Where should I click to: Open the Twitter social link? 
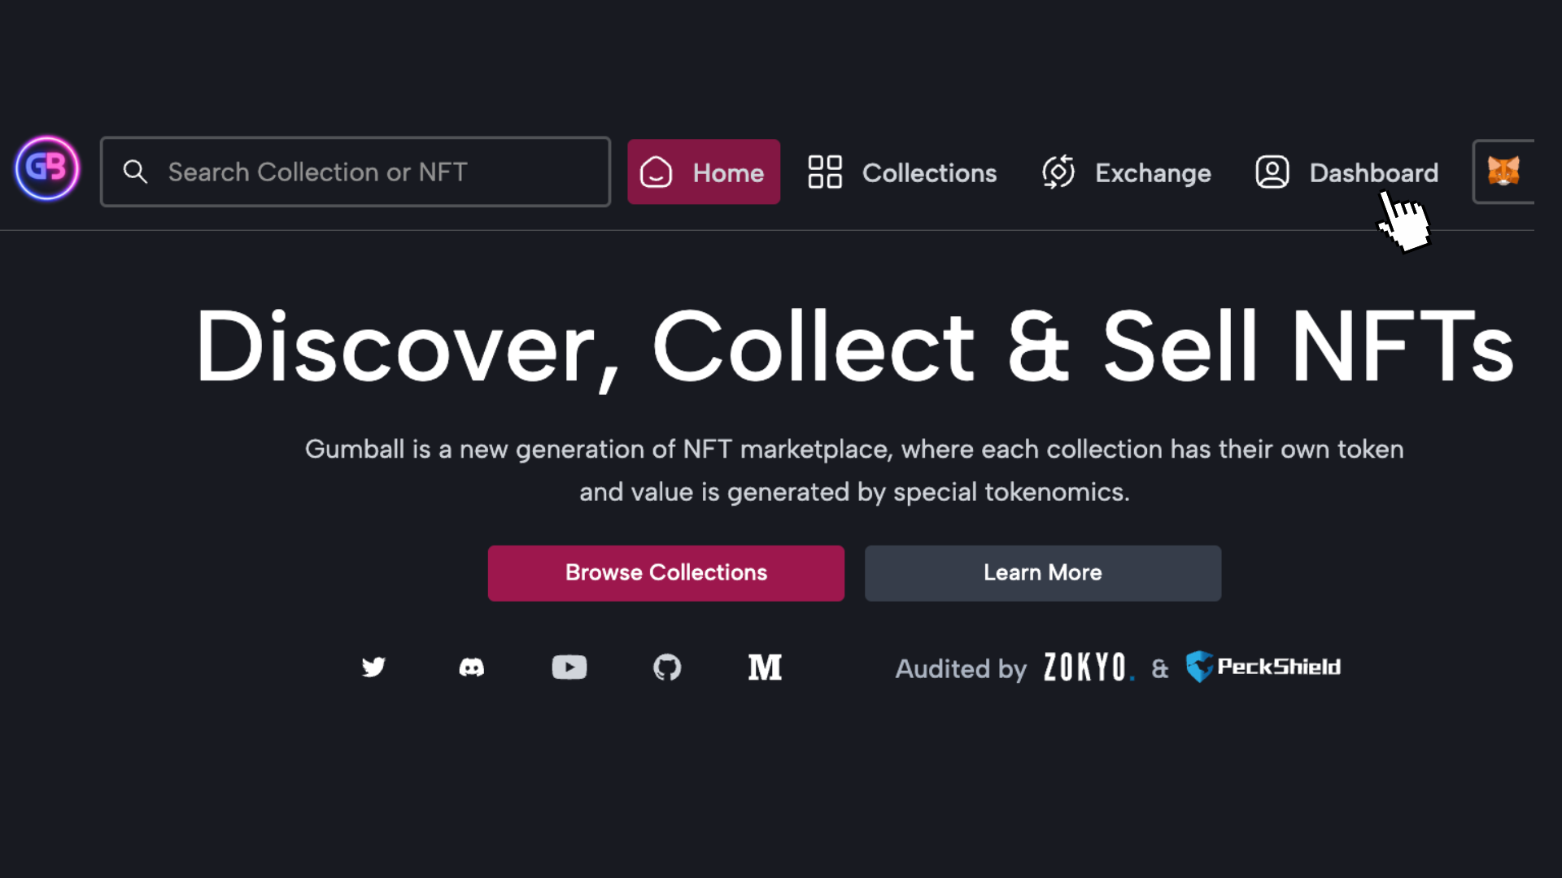coord(373,667)
